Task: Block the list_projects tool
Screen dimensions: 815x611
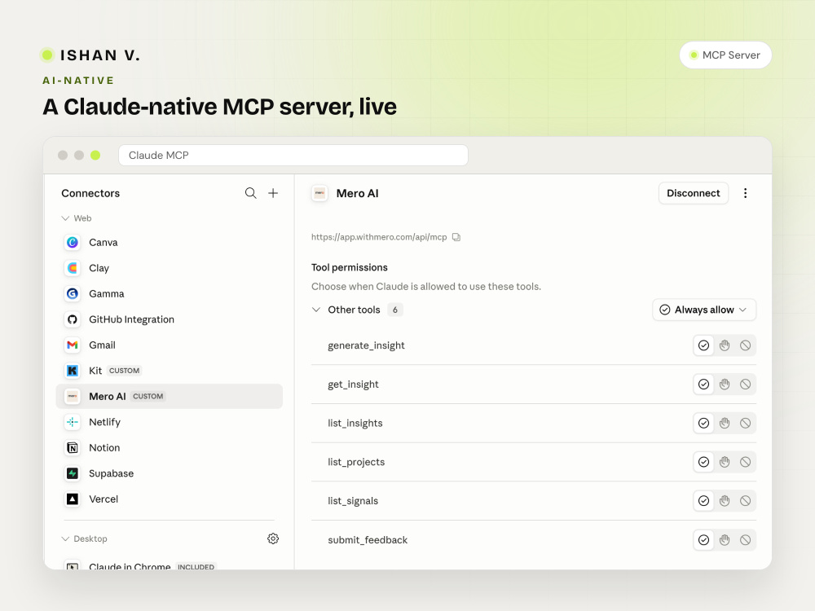Action: pyautogui.click(x=746, y=462)
